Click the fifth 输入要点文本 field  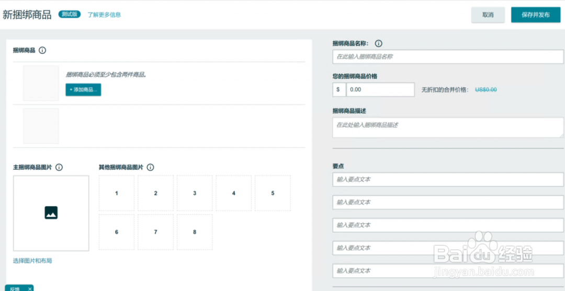click(x=448, y=271)
